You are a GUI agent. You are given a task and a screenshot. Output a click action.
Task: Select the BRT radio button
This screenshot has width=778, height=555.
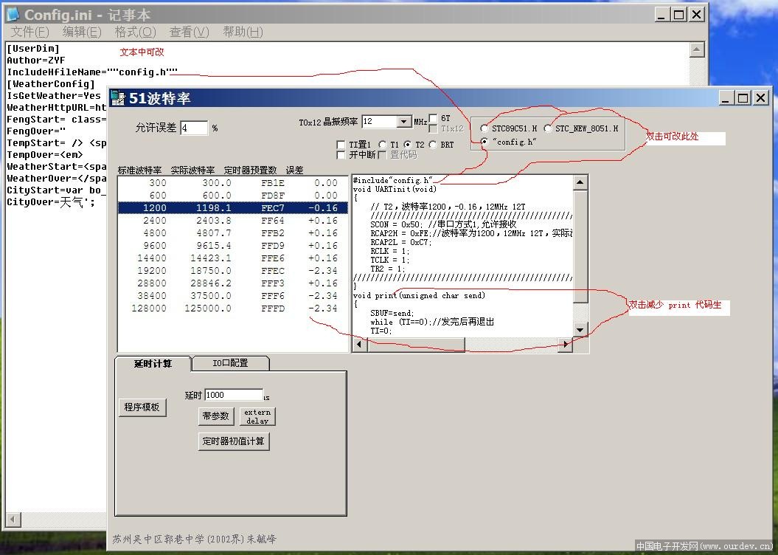tap(433, 145)
